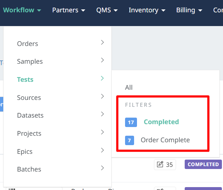Open the Workflow dropdown menu

click(22, 10)
